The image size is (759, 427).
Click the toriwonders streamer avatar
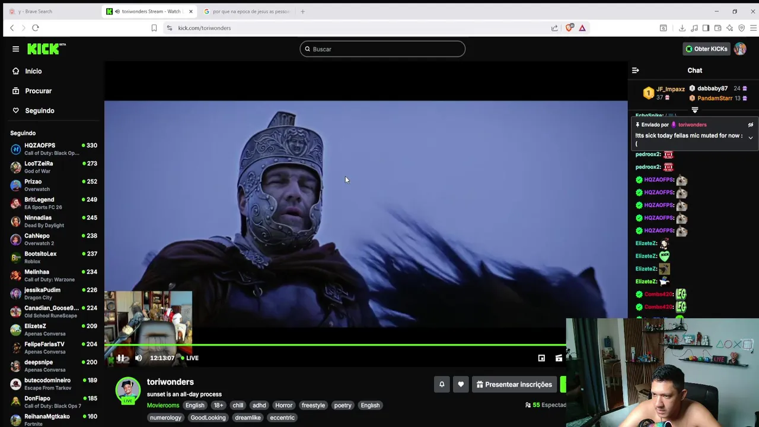127,390
